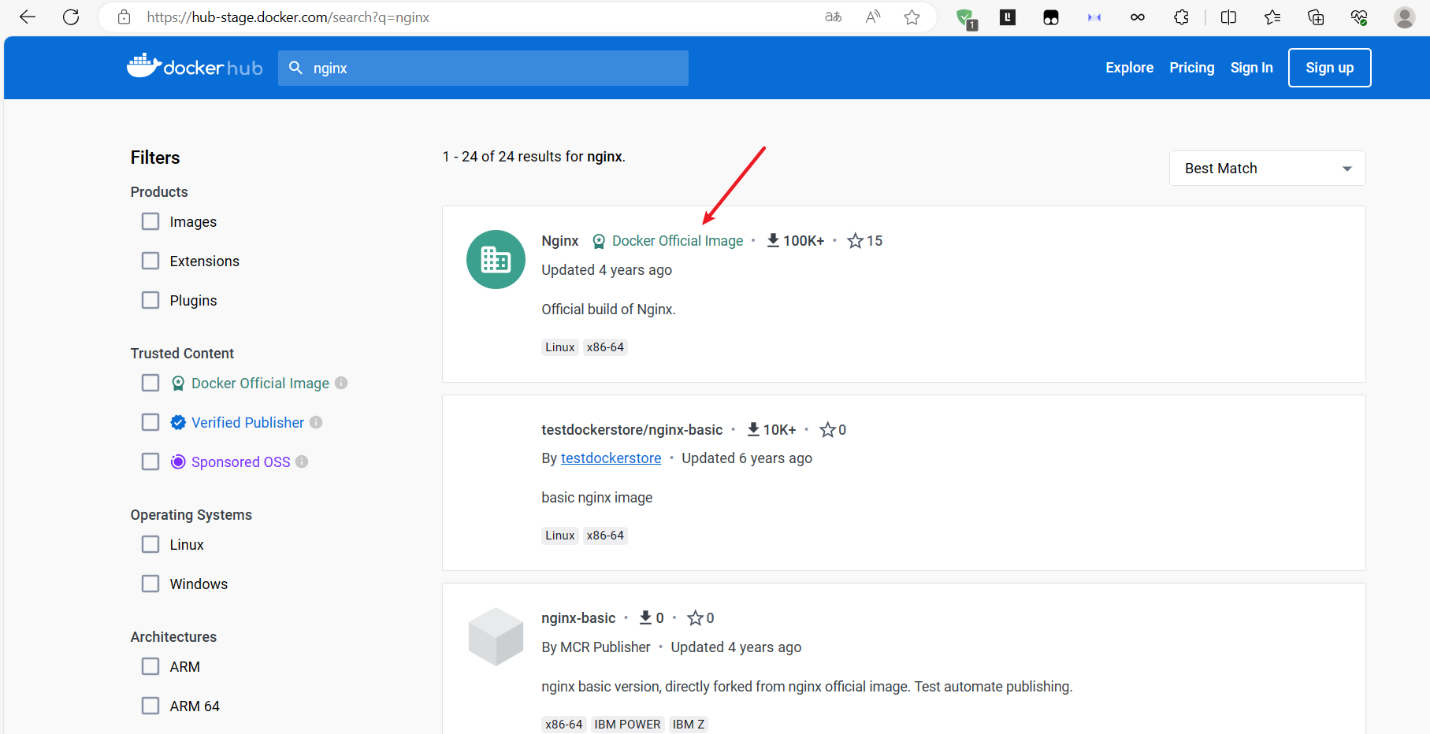Click the browser address bar URL
Screen dimensions: 1430x734
[288, 17]
